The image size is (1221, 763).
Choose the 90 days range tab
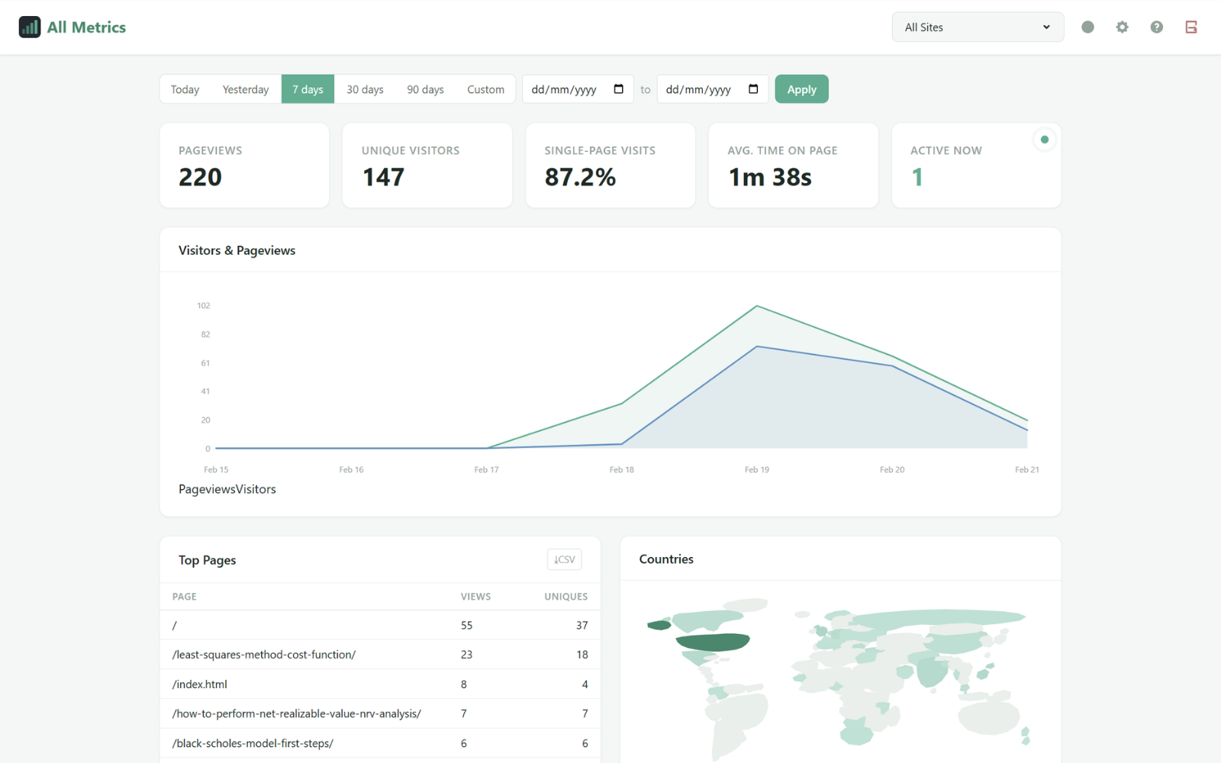425,89
